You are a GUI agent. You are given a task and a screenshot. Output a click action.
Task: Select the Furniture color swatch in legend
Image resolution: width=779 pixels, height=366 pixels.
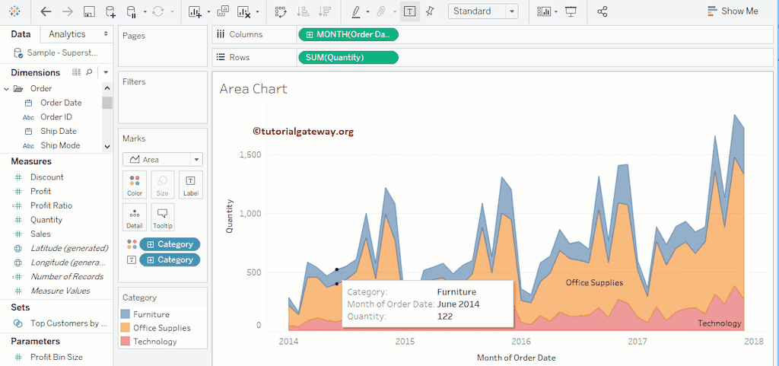point(126,314)
